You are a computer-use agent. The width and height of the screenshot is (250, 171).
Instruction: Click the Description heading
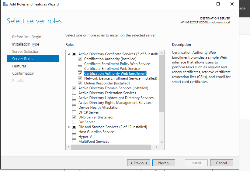[182, 45]
